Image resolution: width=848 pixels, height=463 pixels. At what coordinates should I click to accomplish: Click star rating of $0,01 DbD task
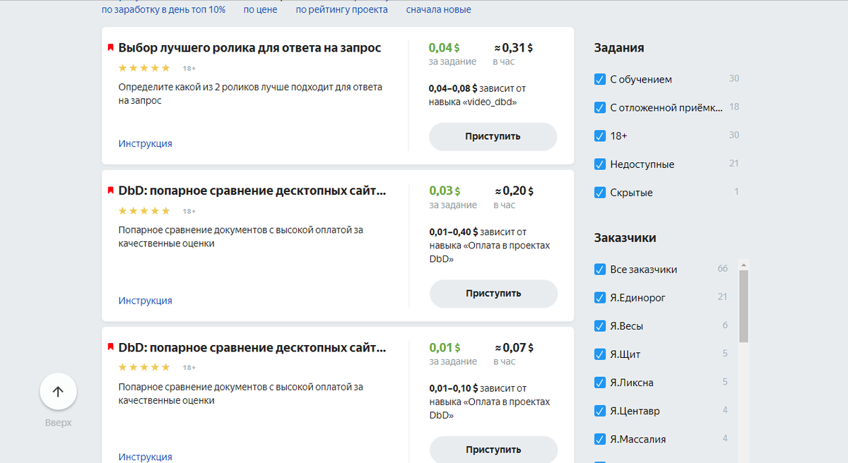(144, 367)
